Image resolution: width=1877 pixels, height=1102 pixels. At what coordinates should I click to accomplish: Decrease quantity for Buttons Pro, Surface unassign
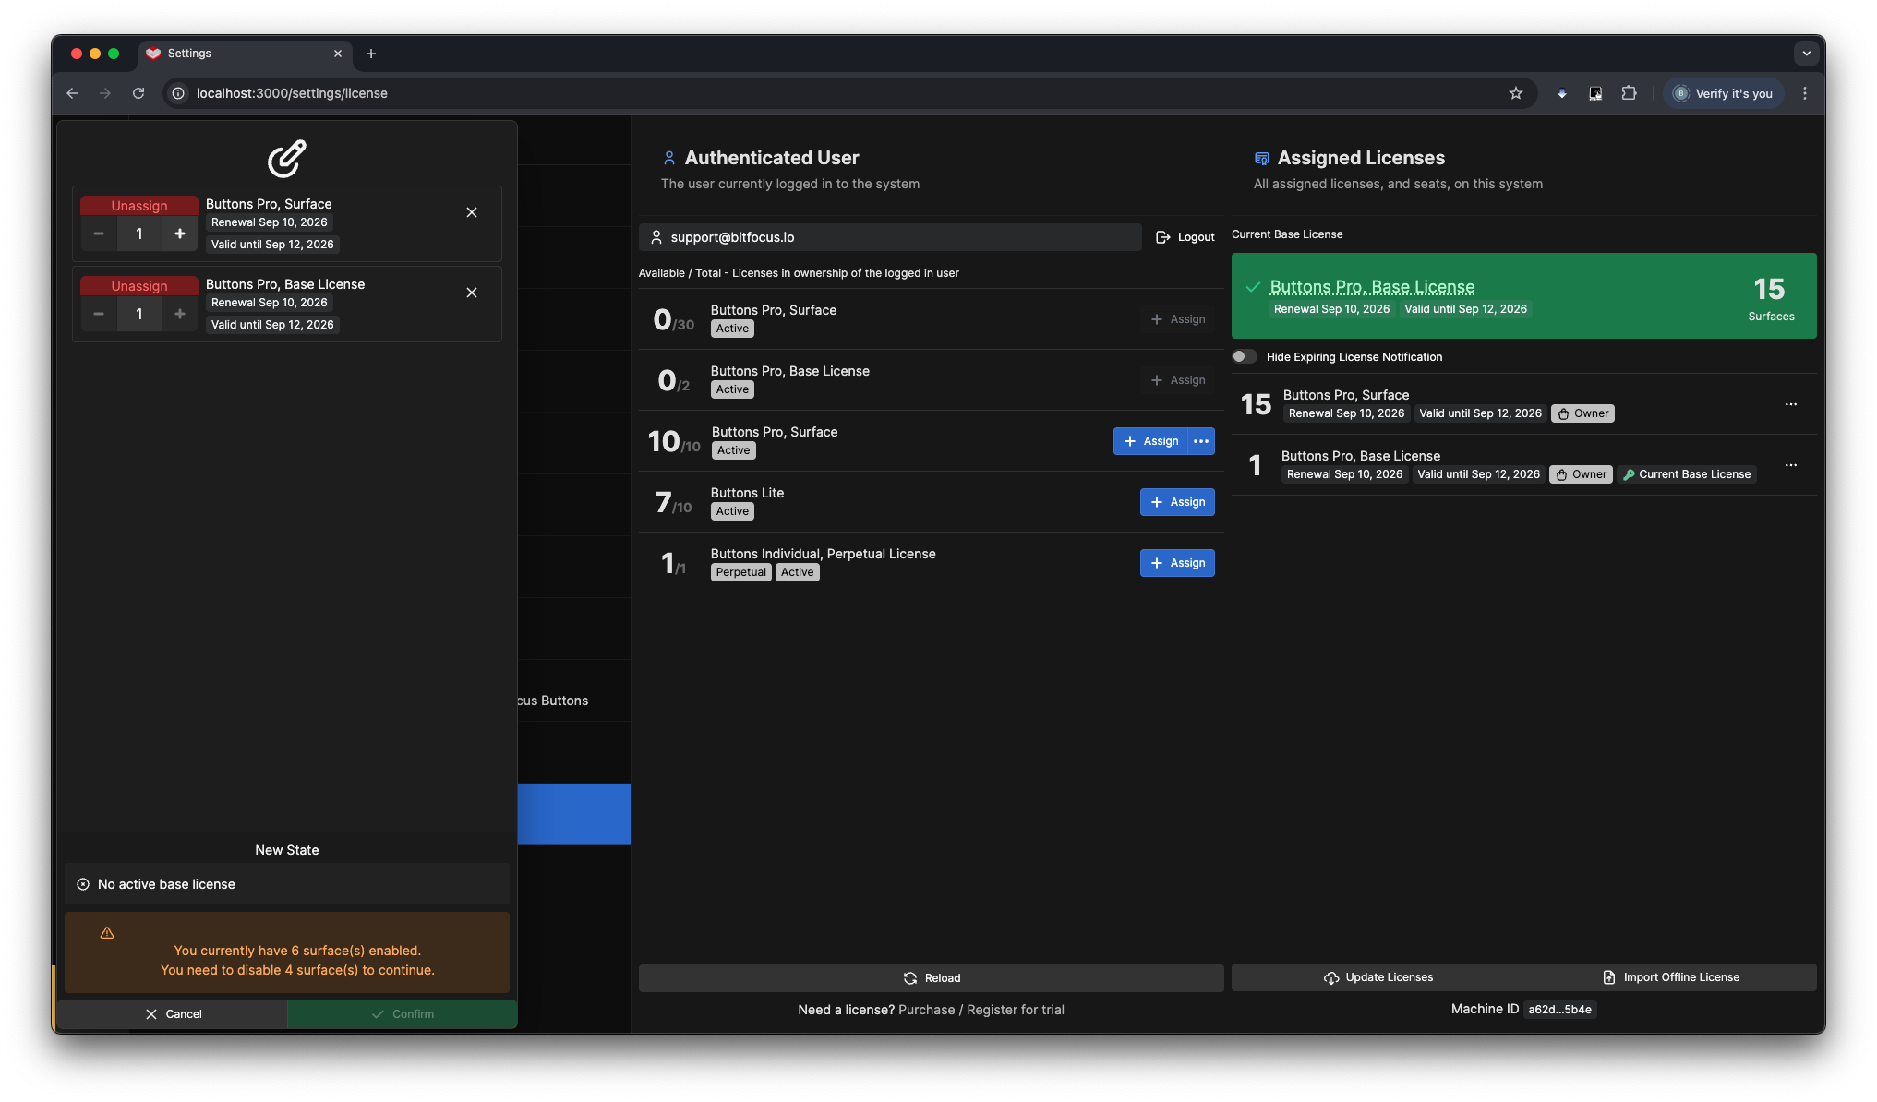pos(99,234)
